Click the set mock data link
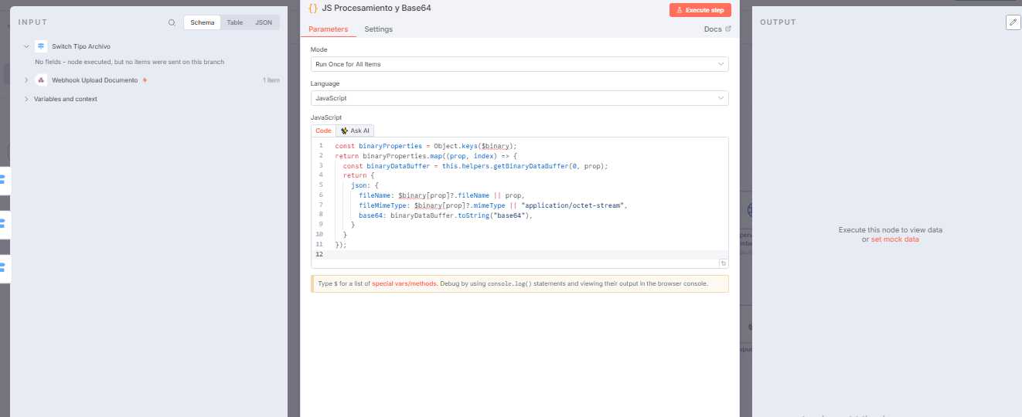The height and width of the screenshot is (417, 1022). pyautogui.click(x=894, y=239)
